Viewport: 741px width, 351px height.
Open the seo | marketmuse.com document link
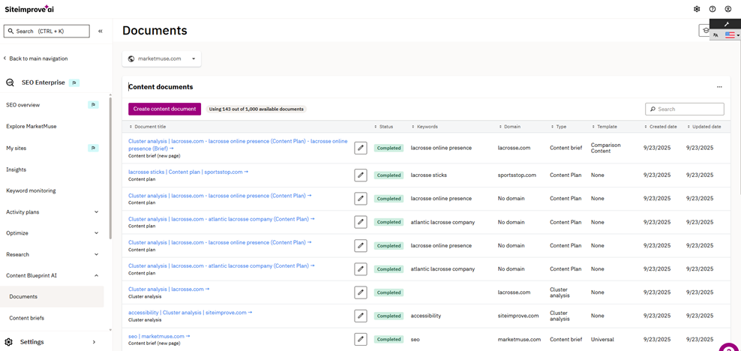tap(158, 336)
